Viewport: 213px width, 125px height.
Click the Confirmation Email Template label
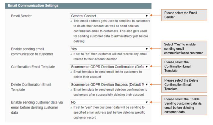click(33, 67)
